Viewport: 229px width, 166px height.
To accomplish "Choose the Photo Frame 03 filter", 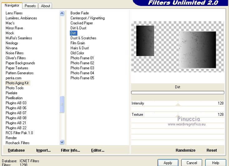I will click(82, 68).
